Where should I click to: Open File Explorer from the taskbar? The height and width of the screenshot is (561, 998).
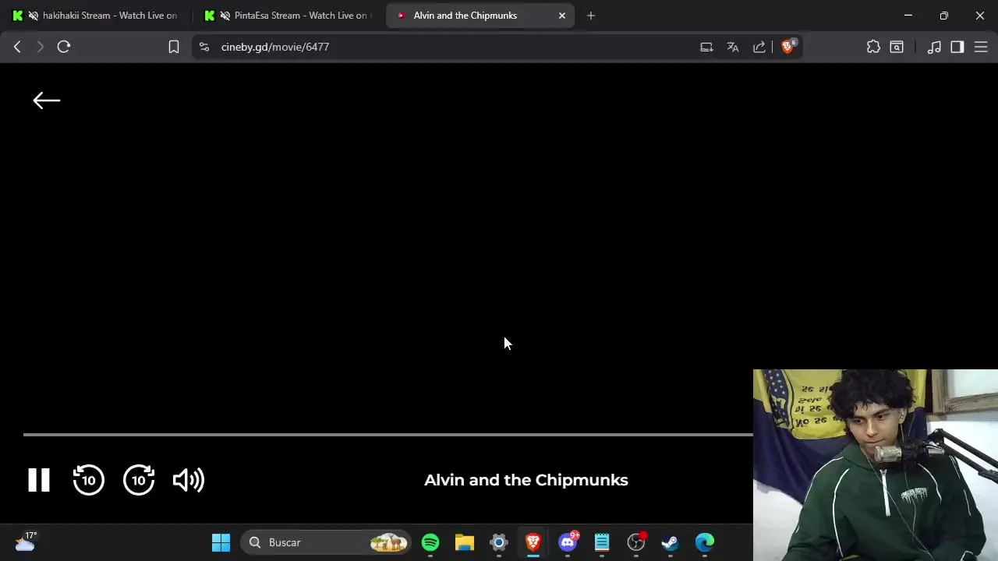point(465,542)
